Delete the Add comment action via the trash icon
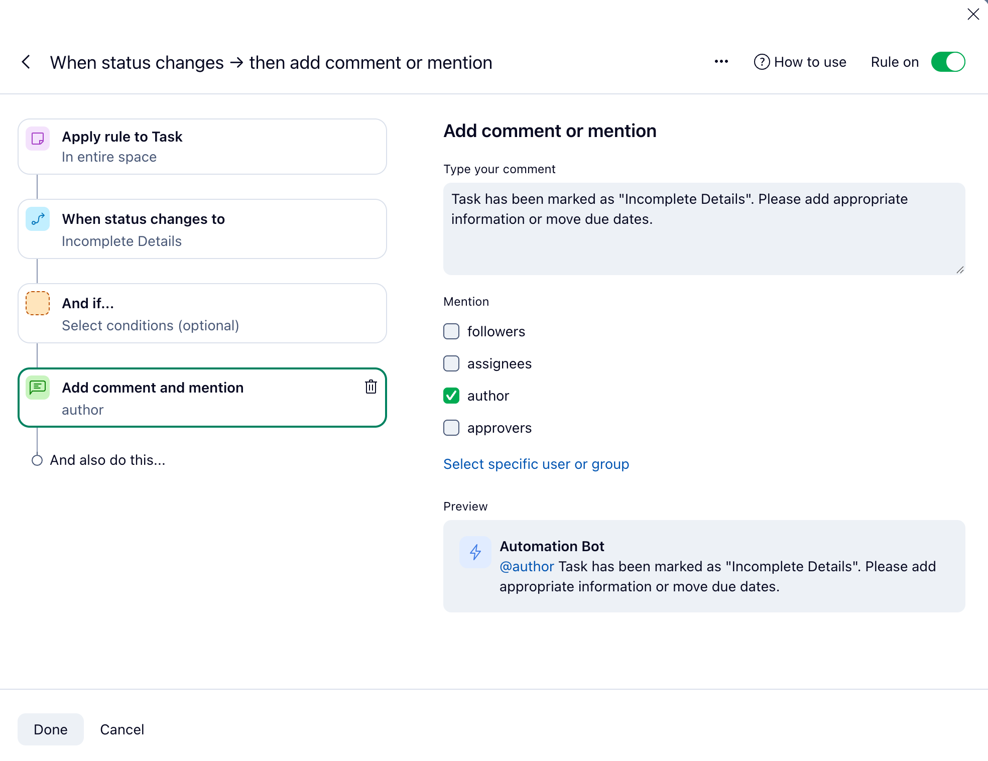Screen dimensions: 988x761 tap(371, 387)
